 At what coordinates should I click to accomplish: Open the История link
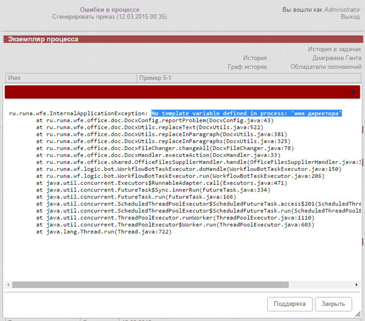[255, 58]
